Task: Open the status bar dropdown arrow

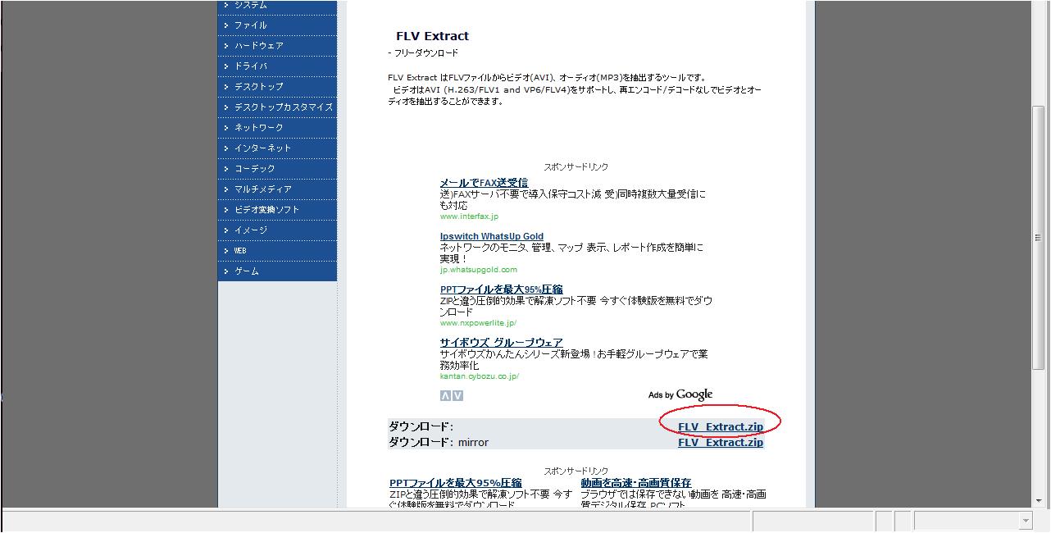Action: coord(1025,521)
